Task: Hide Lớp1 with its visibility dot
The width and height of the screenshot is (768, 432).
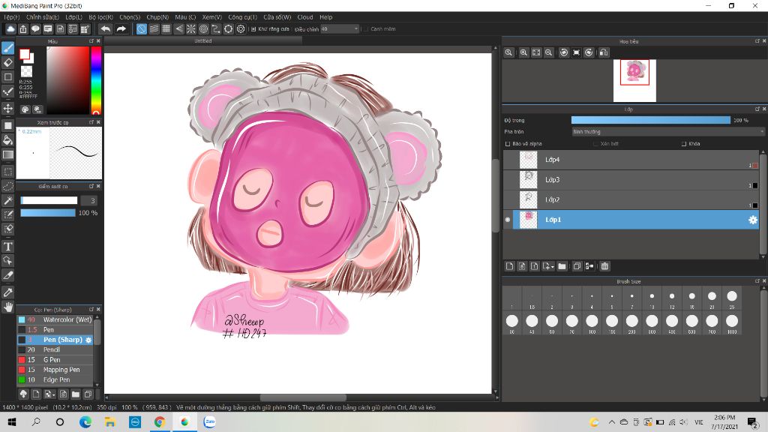Action: click(508, 220)
